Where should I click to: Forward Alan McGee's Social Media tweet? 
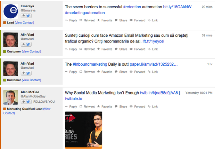138,106
